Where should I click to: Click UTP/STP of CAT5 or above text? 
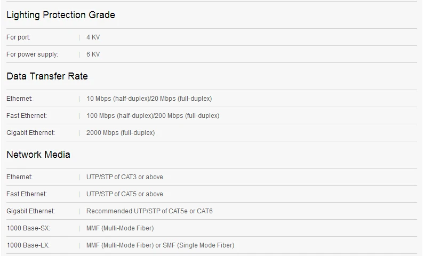125,194
